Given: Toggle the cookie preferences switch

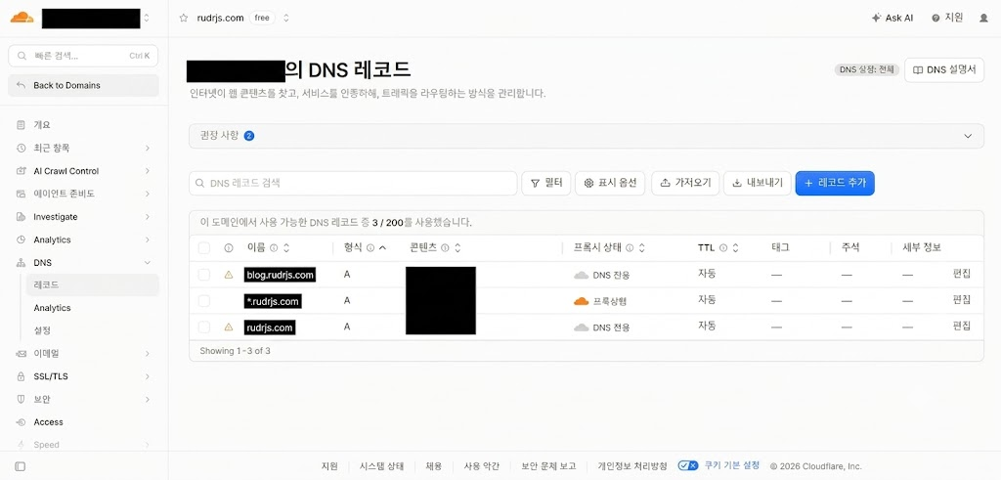Looking at the screenshot, I should (688, 466).
